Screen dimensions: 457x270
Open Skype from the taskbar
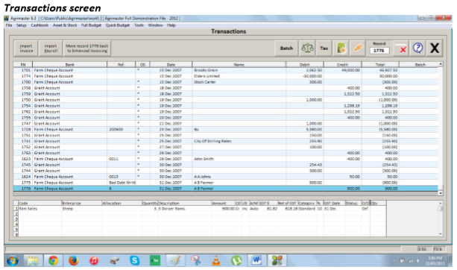pos(135,260)
